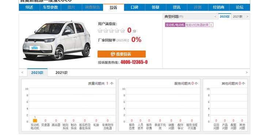Click the 电驱动控制器故障 issue tag
Image resolution: width=256 pixels, height=136 pixels.
[x=197, y=25]
